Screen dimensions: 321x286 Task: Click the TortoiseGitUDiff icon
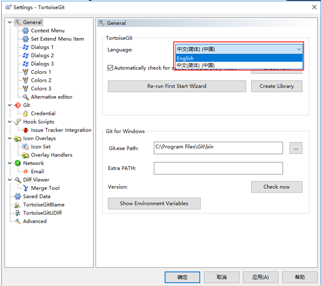(x=18, y=213)
